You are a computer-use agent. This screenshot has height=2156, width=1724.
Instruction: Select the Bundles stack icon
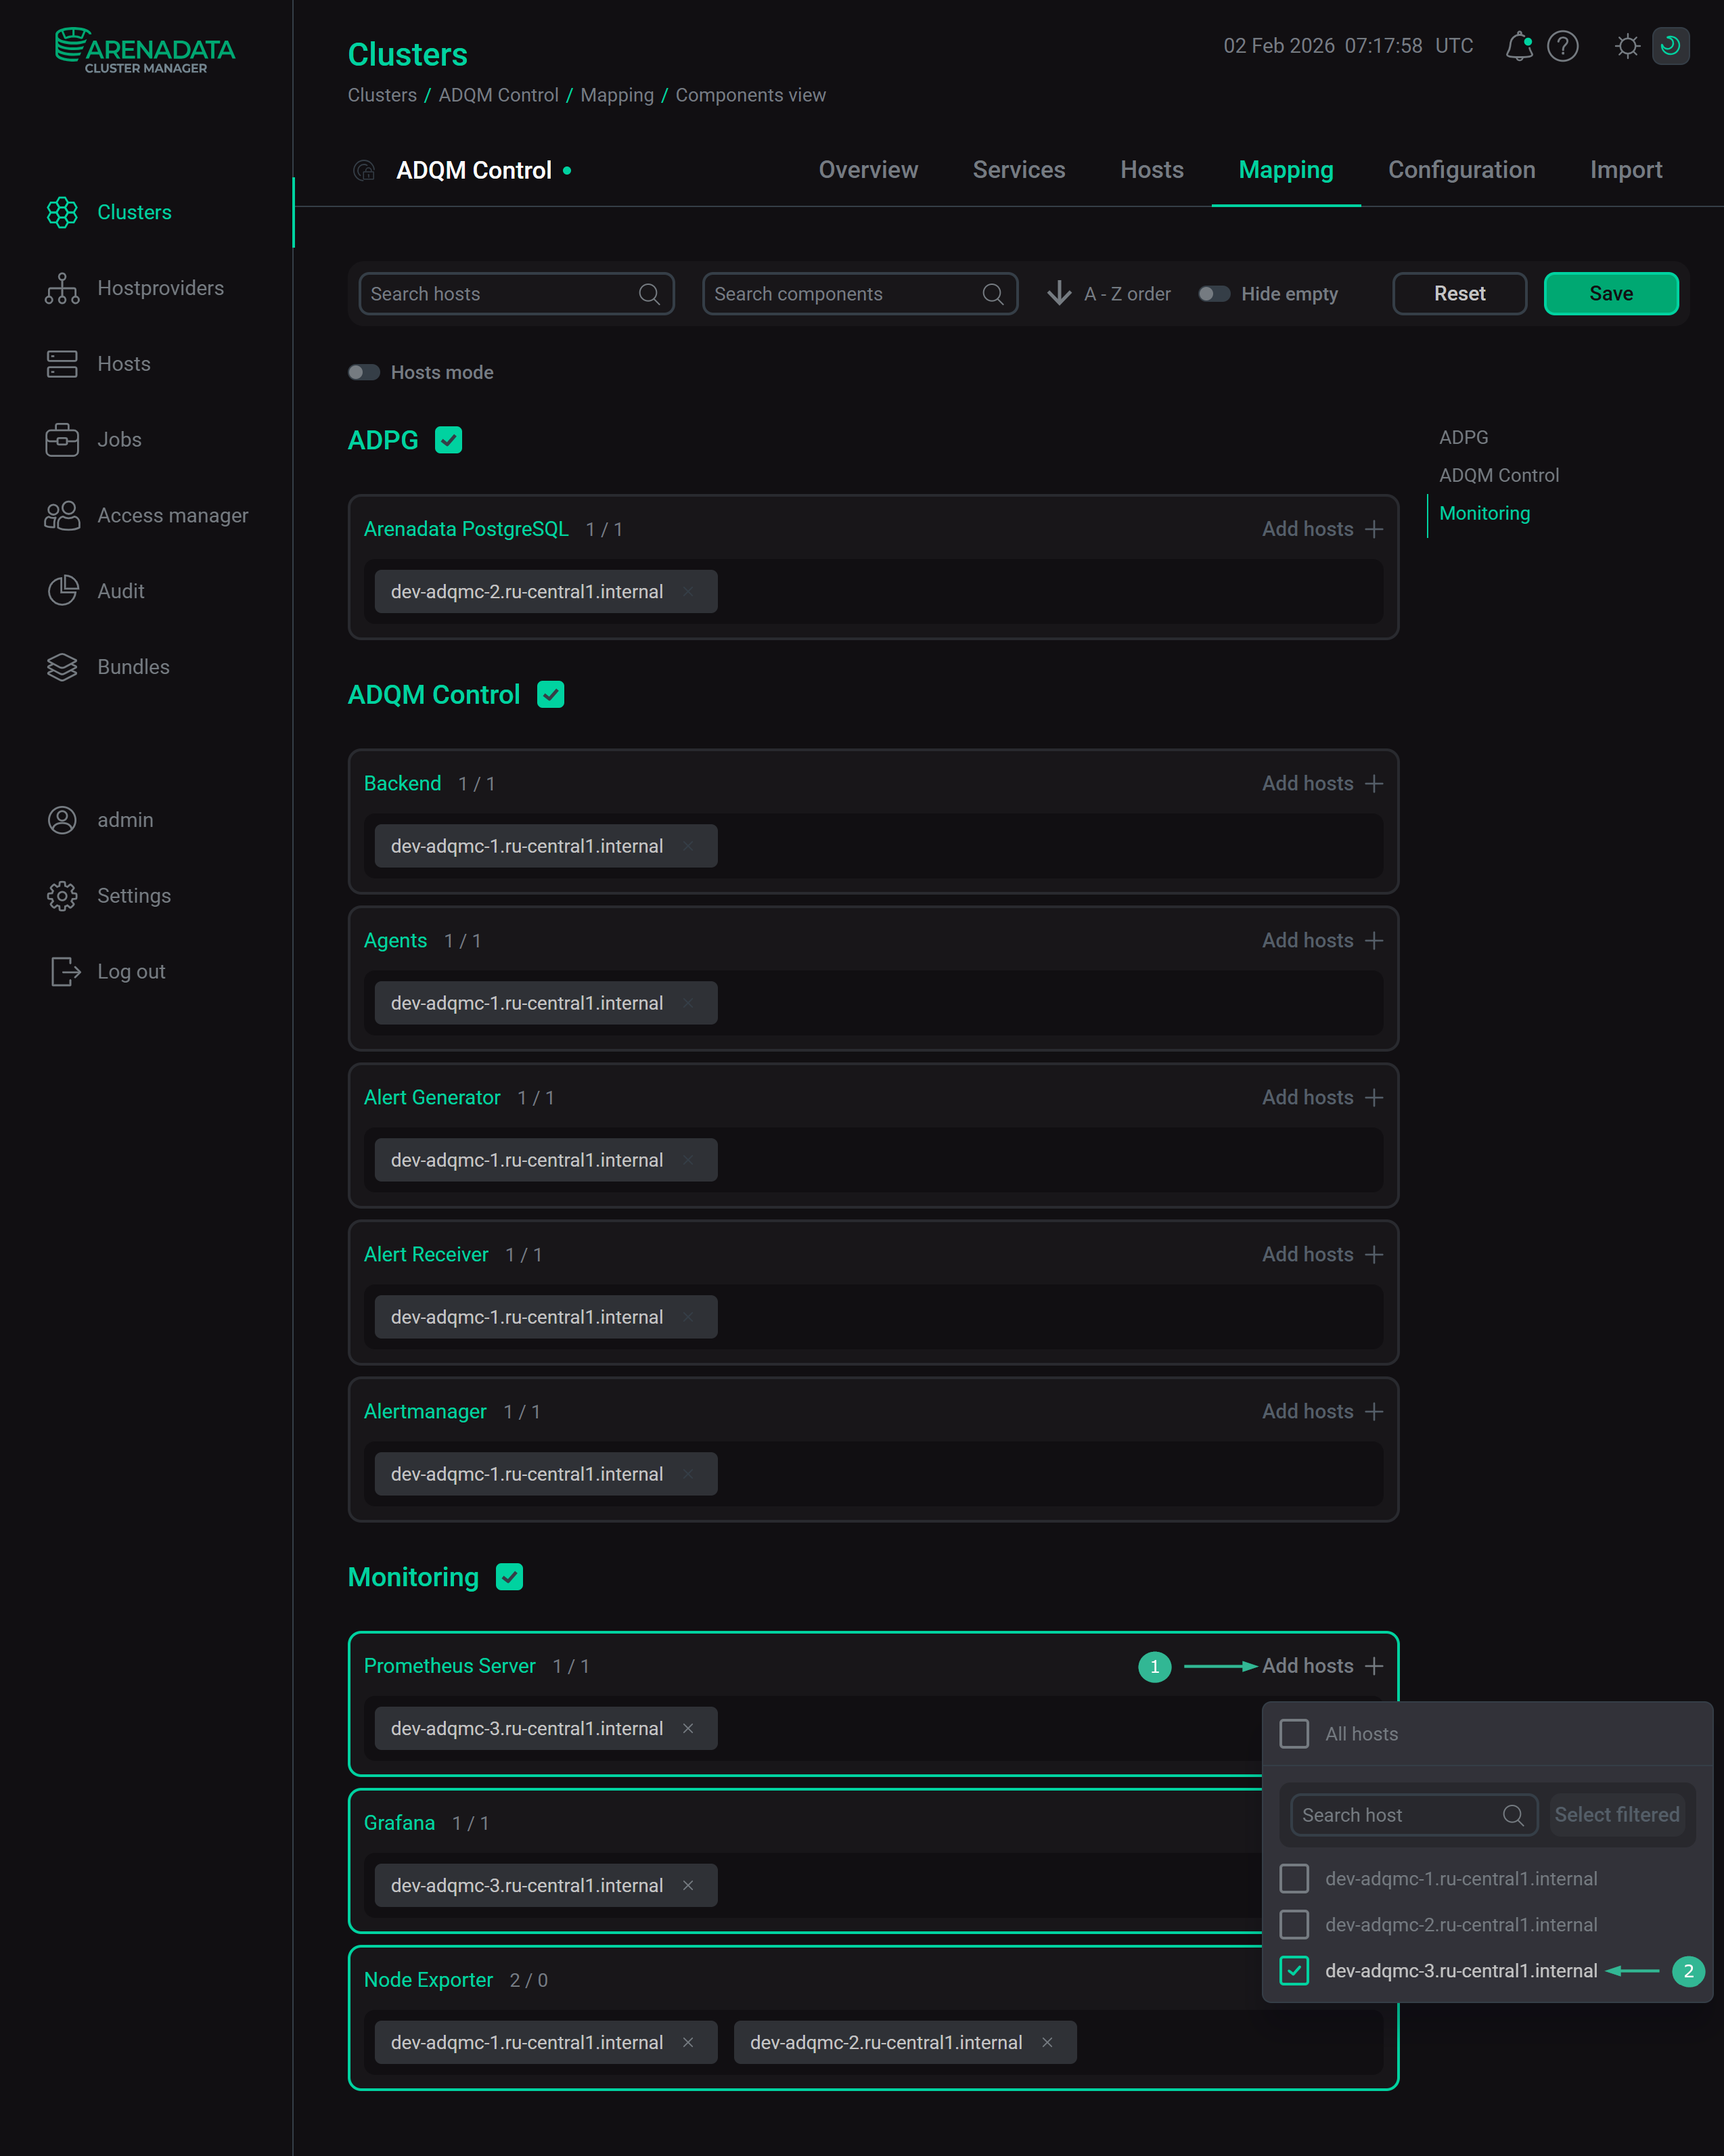(x=62, y=666)
